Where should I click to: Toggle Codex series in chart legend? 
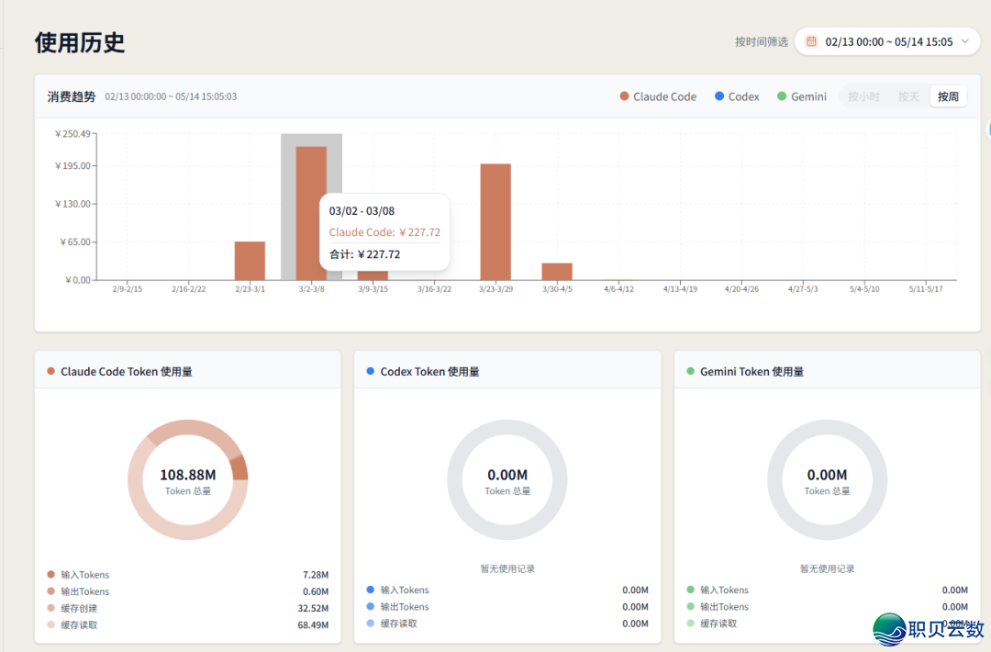(x=737, y=96)
